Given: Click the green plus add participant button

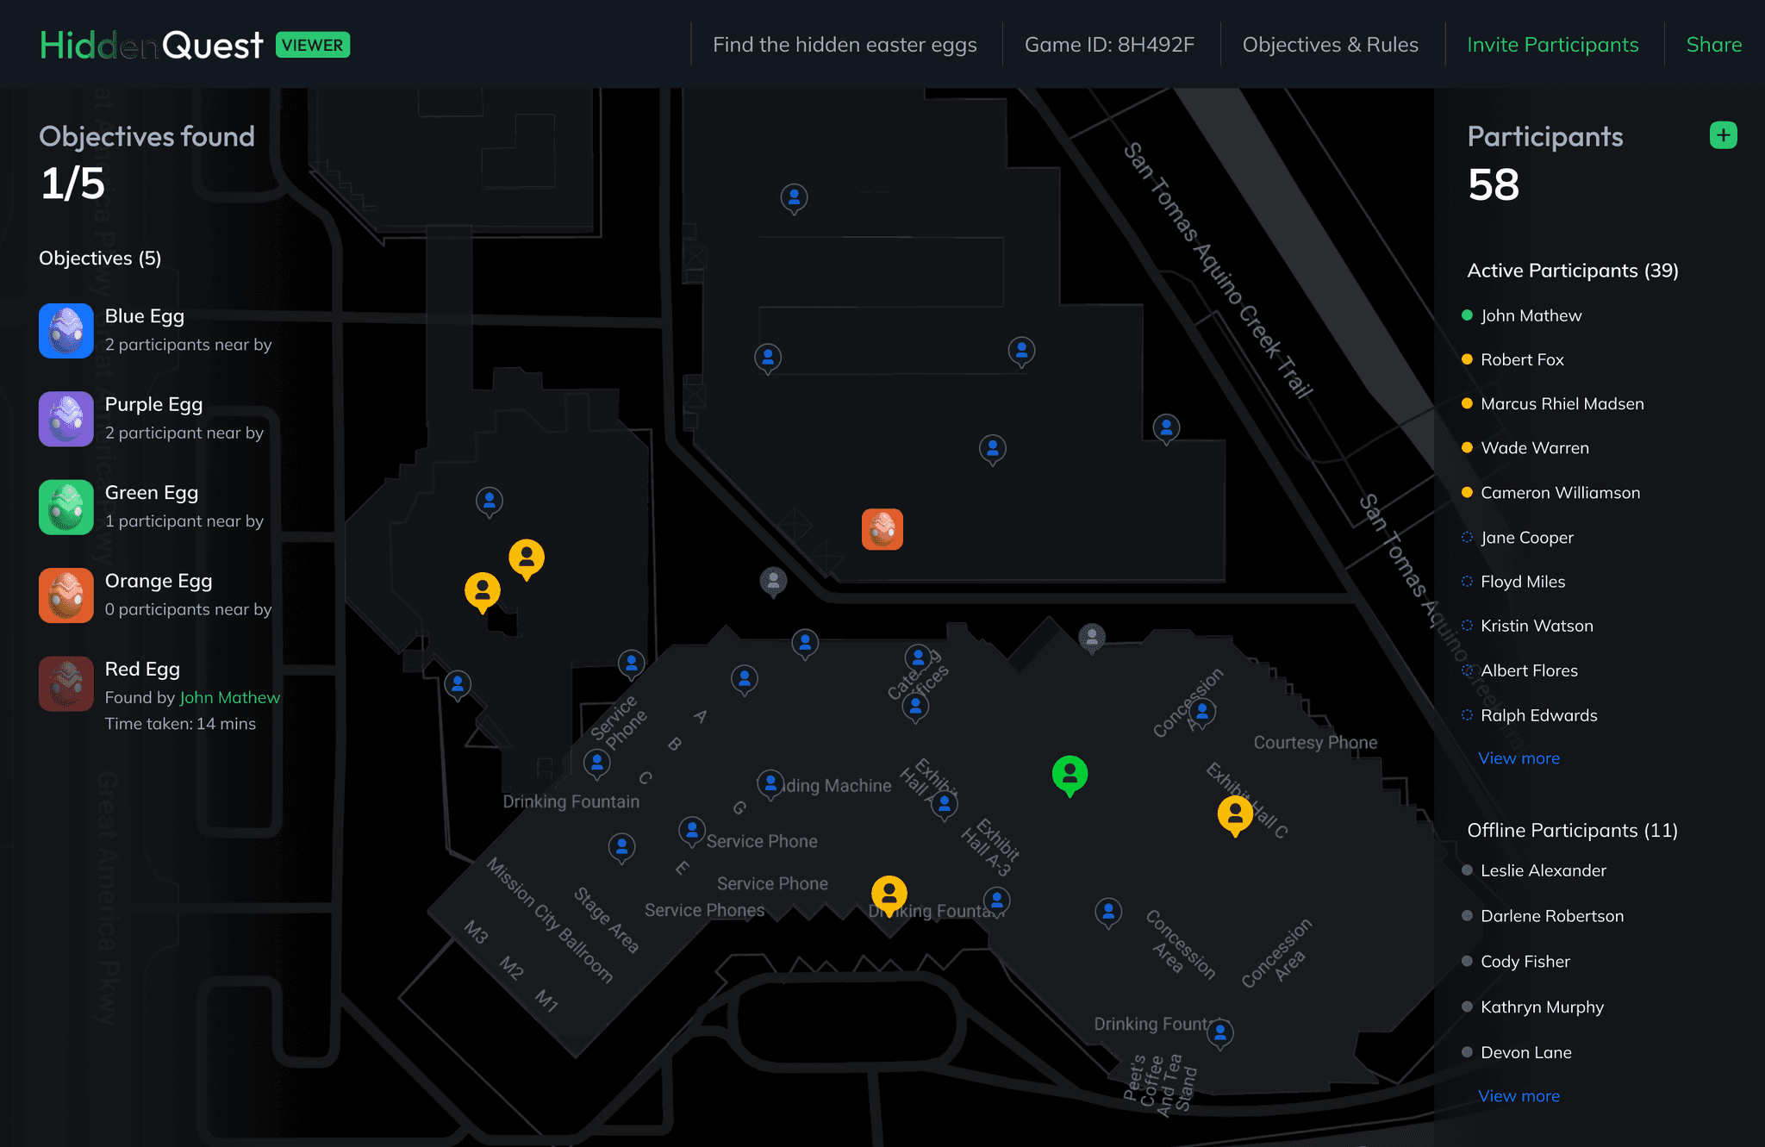Looking at the screenshot, I should [x=1723, y=135].
